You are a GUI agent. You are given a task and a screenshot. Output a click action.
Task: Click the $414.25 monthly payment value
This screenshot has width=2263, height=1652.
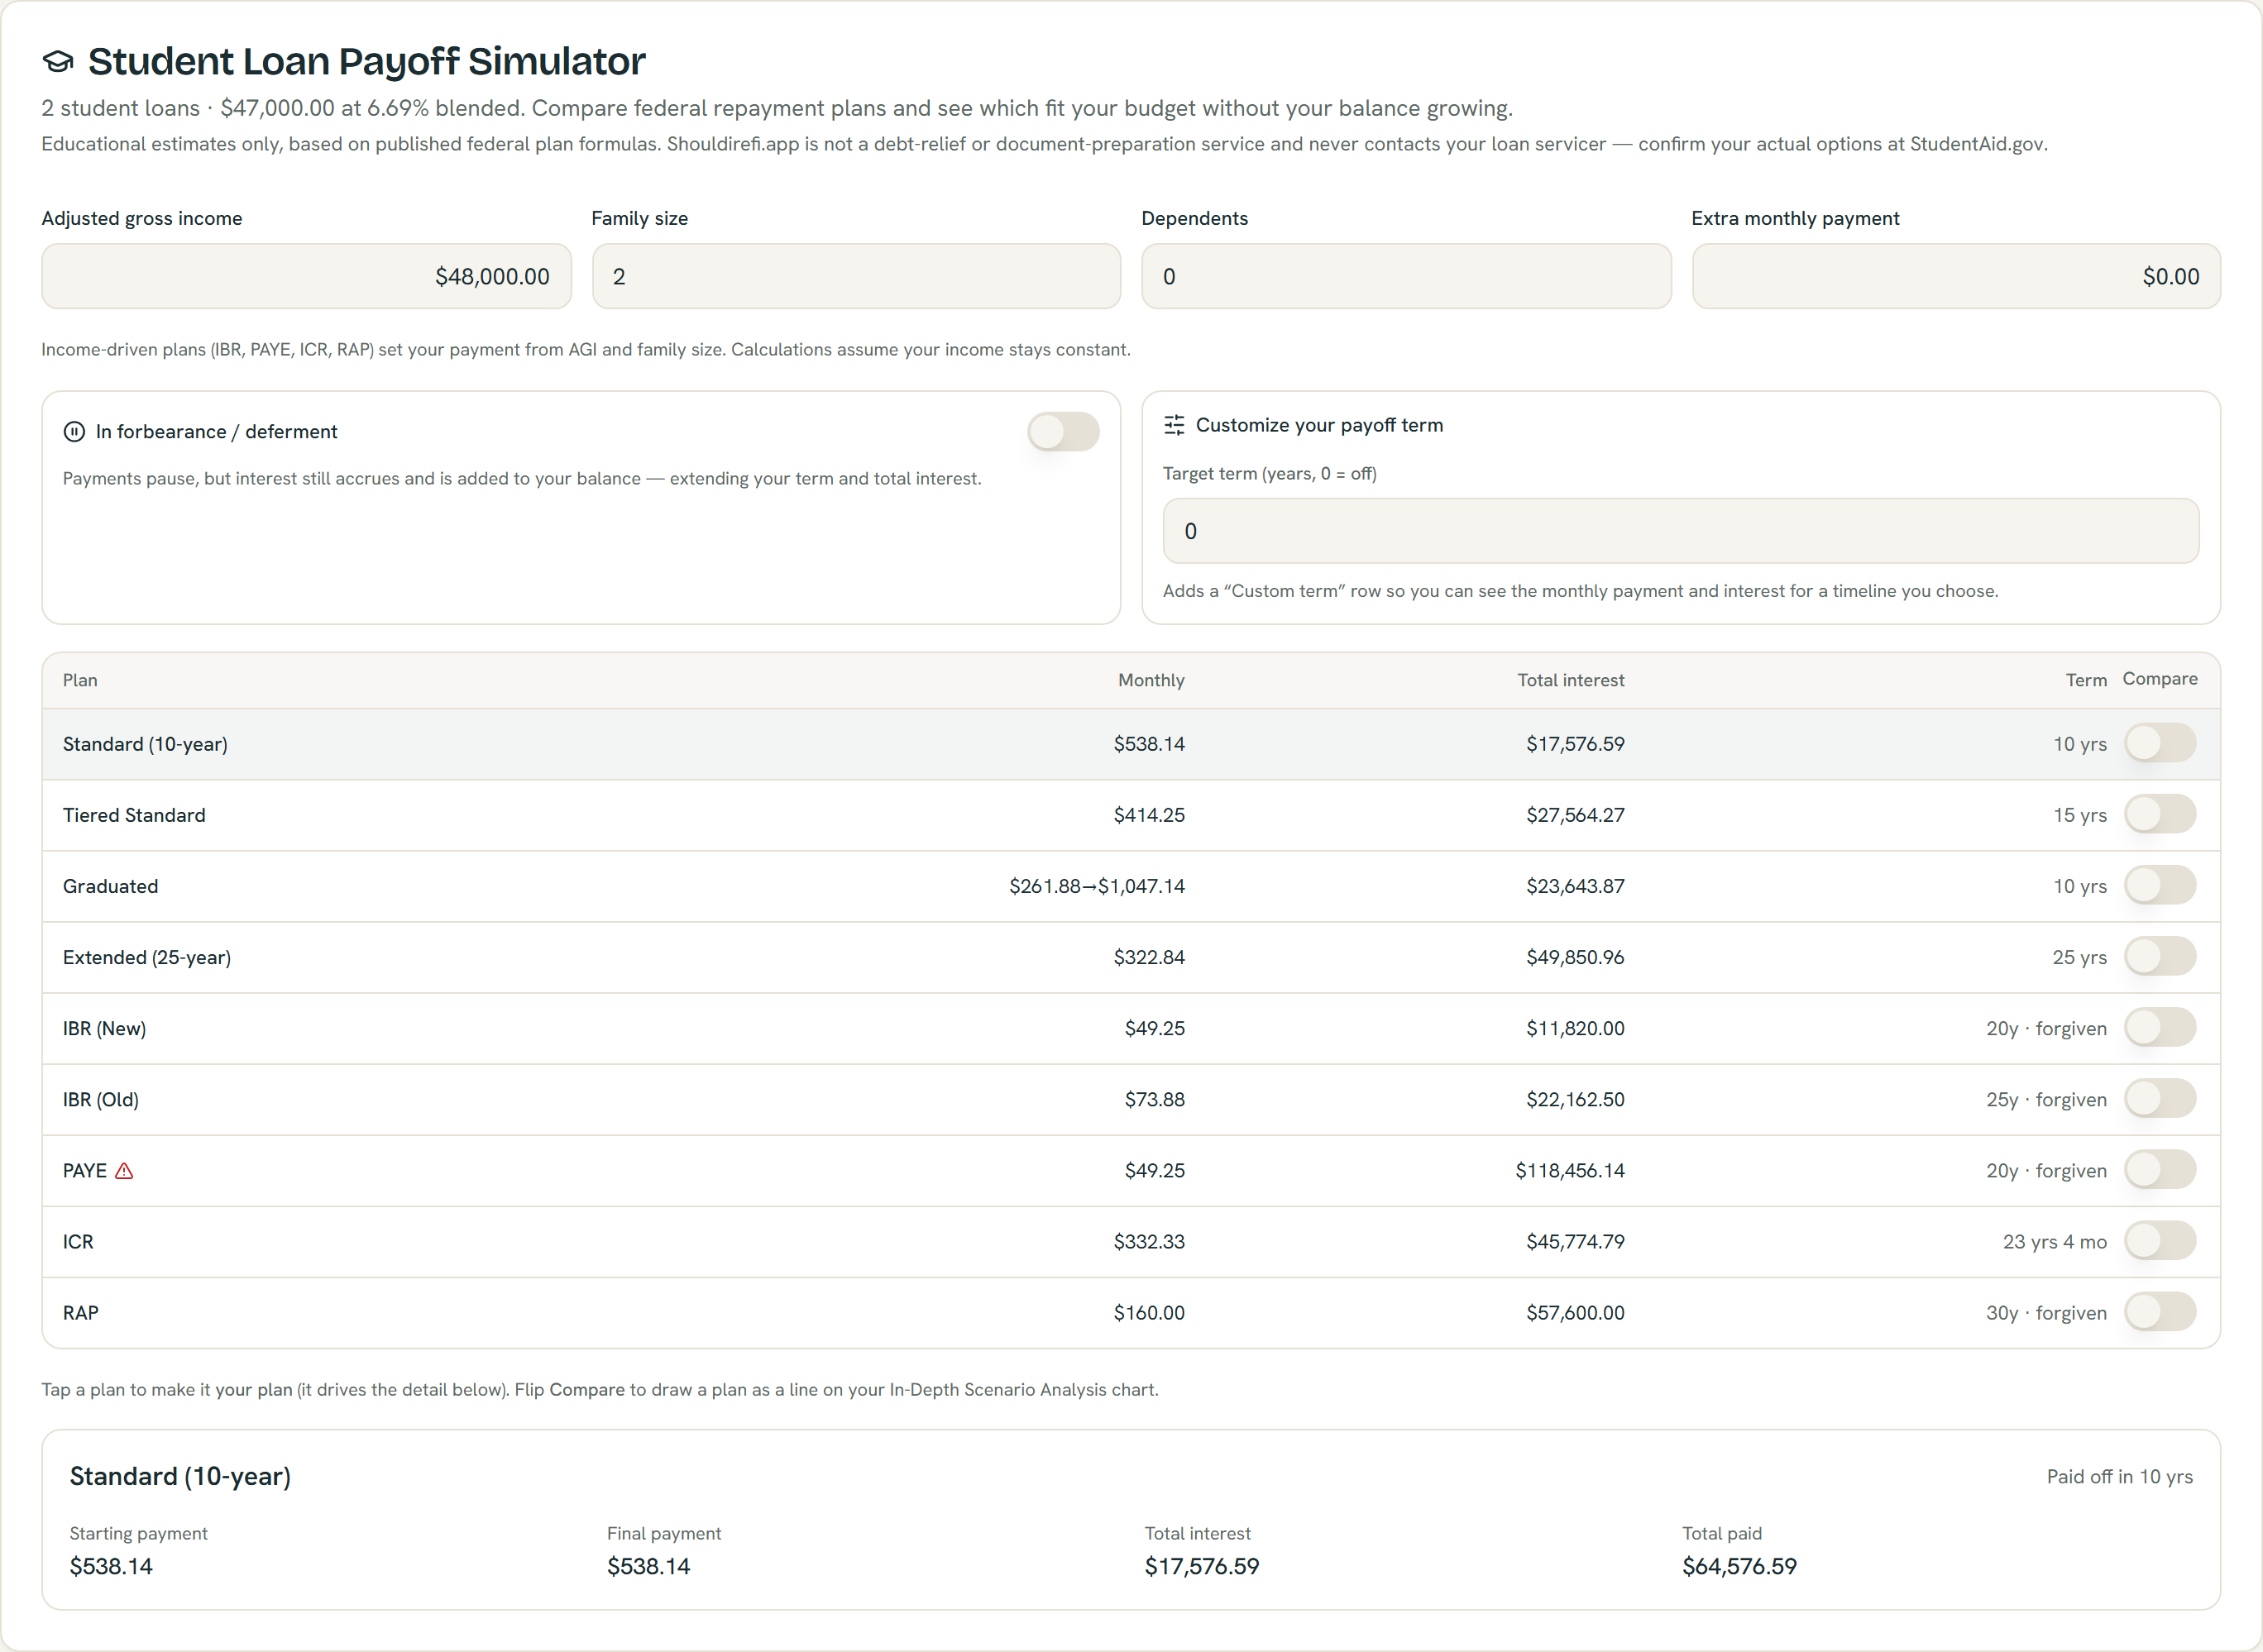(1149, 815)
